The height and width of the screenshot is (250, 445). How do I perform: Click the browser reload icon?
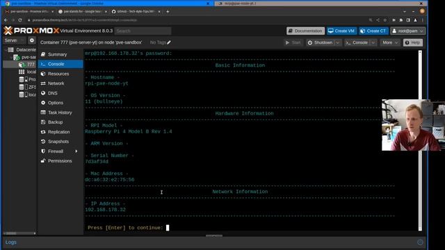click(20, 20)
